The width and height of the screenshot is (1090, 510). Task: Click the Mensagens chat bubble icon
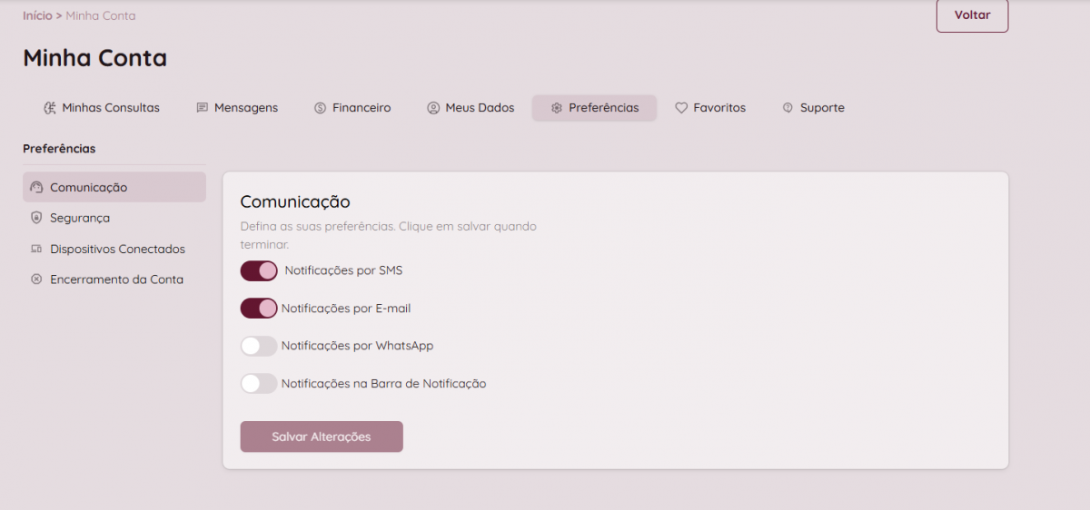pyautogui.click(x=203, y=108)
